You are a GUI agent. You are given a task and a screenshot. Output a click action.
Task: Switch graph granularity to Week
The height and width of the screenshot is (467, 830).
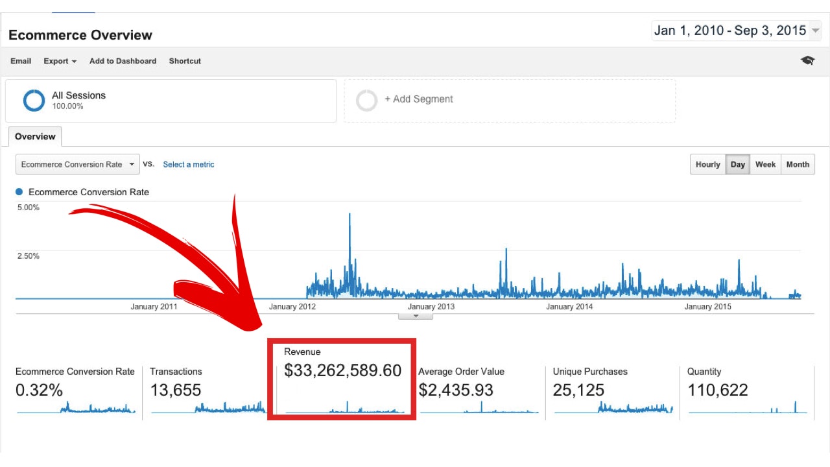click(765, 164)
